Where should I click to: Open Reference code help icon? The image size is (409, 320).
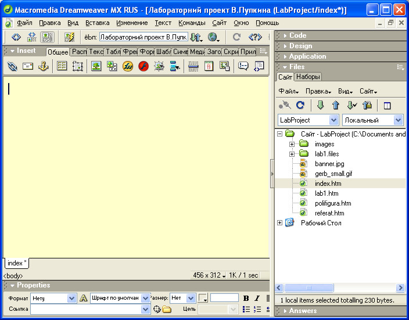coord(255,37)
